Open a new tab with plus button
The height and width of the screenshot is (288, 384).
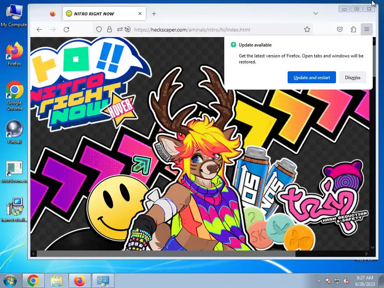154,14
